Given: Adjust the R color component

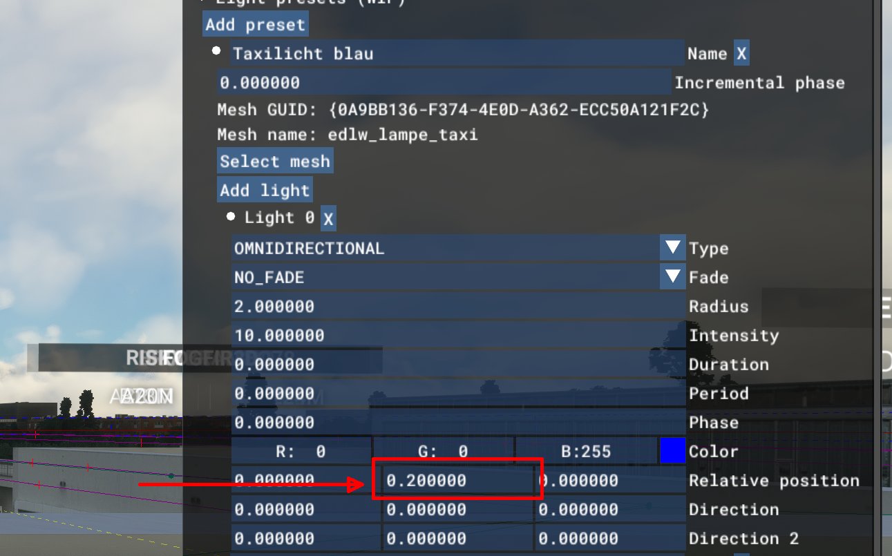Looking at the screenshot, I should 301,451.
